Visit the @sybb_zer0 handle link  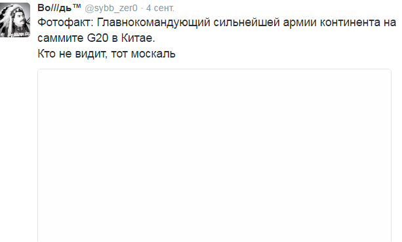111,9
